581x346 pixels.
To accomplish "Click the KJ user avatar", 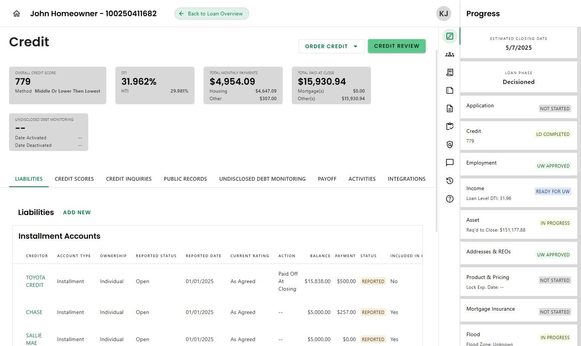I will [443, 14].
